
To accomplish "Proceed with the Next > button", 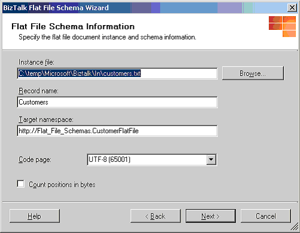I will [211, 216].
